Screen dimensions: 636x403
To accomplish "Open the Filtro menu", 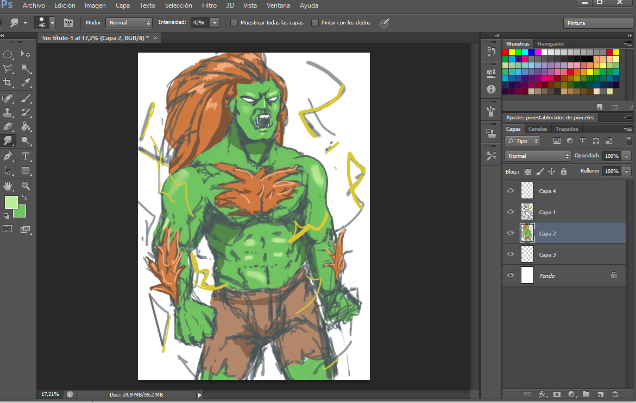I will pyautogui.click(x=209, y=5).
